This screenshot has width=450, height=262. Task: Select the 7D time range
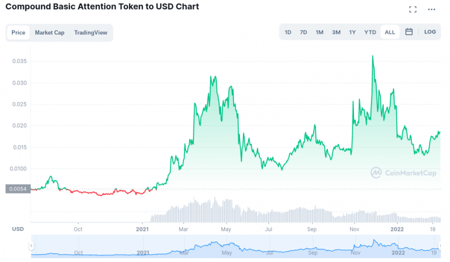coord(303,32)
